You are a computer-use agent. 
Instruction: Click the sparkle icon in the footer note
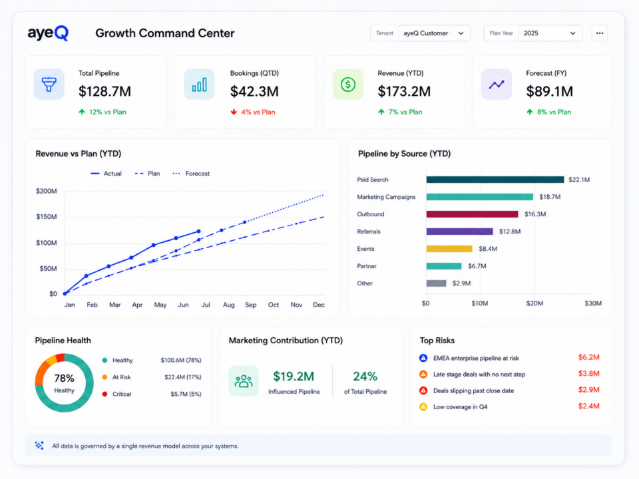(39, 446)
